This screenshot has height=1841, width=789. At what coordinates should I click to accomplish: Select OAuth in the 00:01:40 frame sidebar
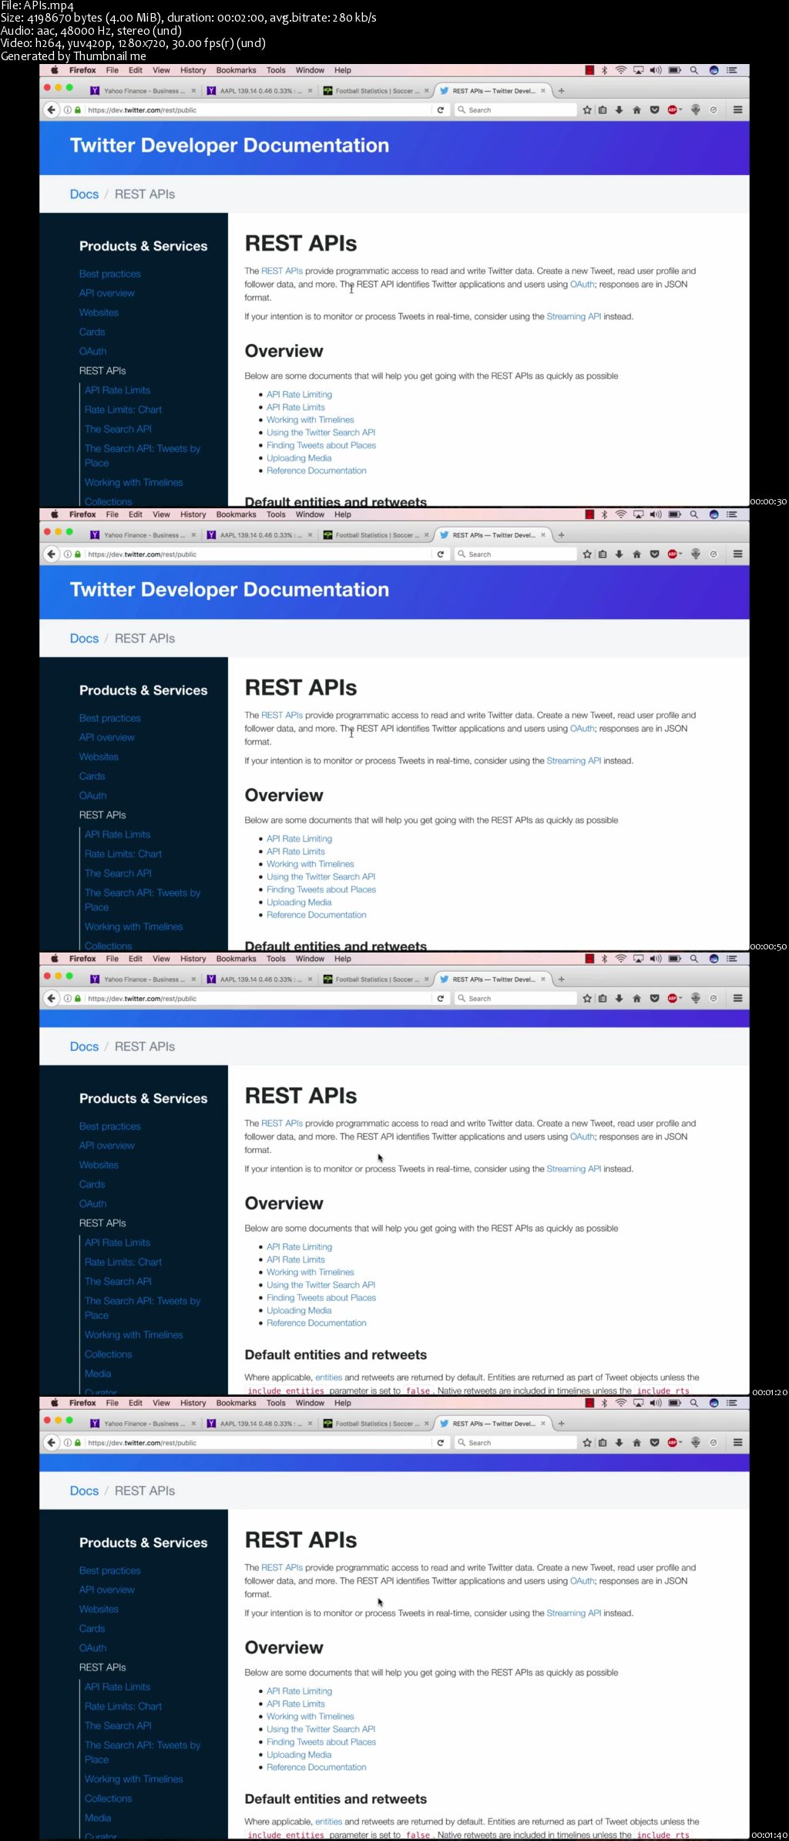[x=92, y=1648]
